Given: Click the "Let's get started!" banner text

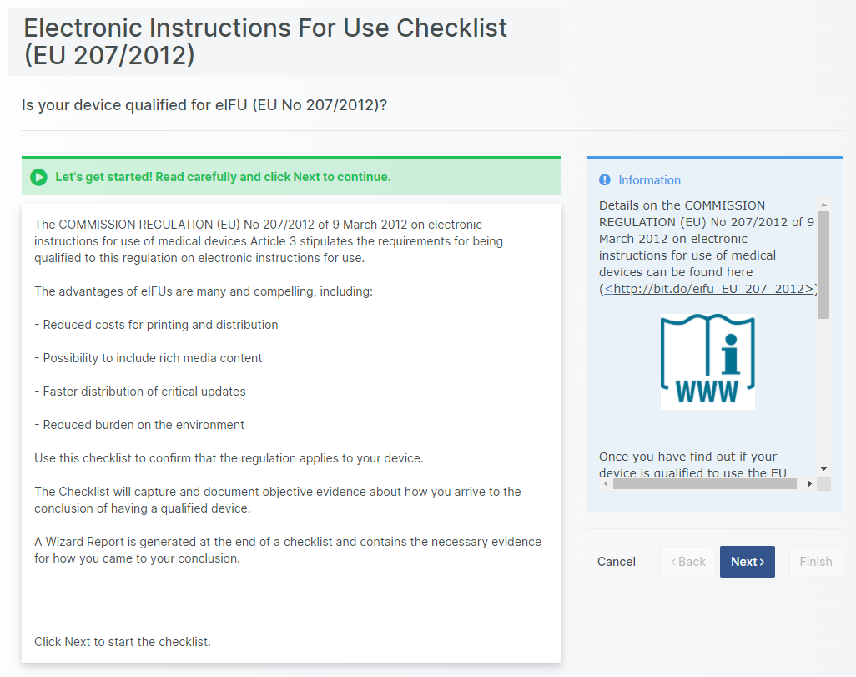Looking at the screenshot, I should click(x=223, y=177).
